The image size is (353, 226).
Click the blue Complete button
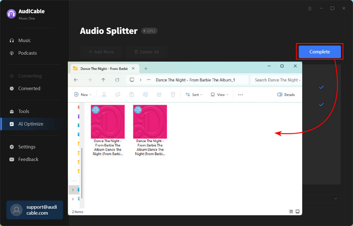(319, 51)
